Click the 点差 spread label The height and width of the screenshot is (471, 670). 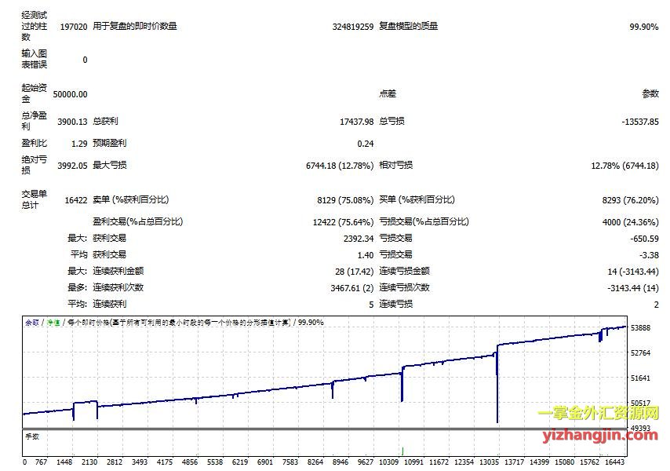(388, 94)
